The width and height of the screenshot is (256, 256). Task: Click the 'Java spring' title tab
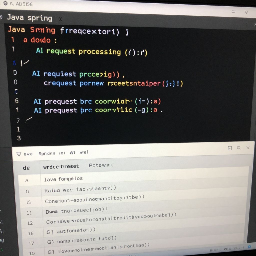(29, 18)
